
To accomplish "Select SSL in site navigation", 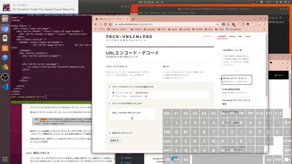I will coord(240,36).
